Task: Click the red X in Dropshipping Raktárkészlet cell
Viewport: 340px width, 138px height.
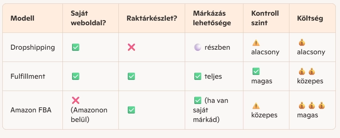Action: (131, 47)
